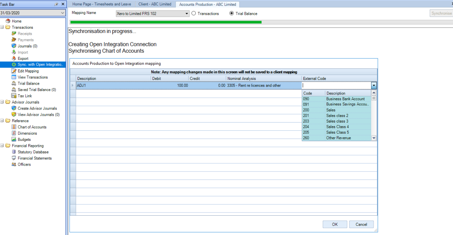Screen dimensions: 453x235
Task: Click the Trial Balance scales icon
Action: (14, 83)
